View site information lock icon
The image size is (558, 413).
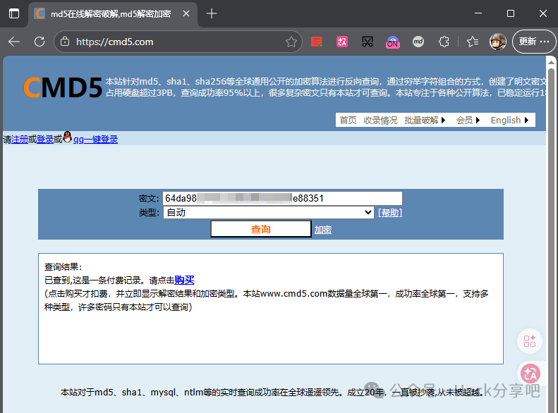(x=65, y=42)
